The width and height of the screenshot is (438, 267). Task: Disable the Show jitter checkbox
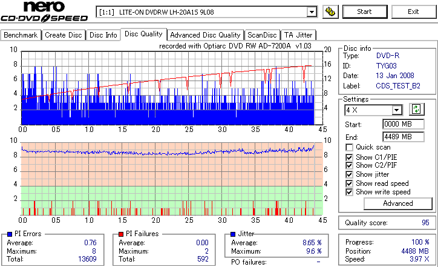point(349,174)
